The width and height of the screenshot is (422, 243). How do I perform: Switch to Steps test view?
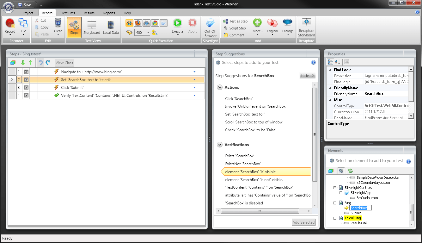[x=74, y=27]
